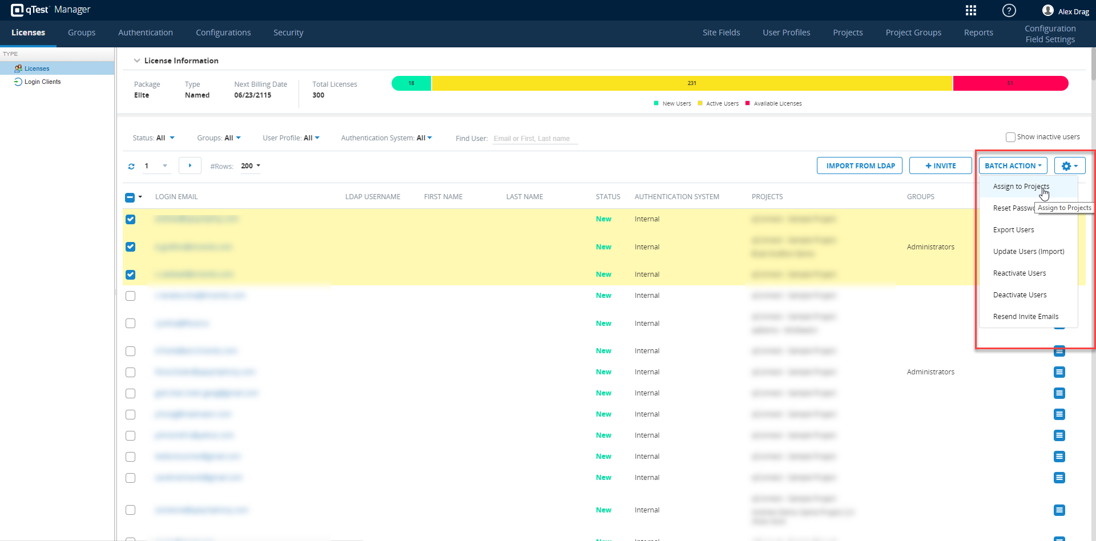Click the yellow Active Users bar segment
This screenshot has height=541, width=1096.
(x=692, y=83)
